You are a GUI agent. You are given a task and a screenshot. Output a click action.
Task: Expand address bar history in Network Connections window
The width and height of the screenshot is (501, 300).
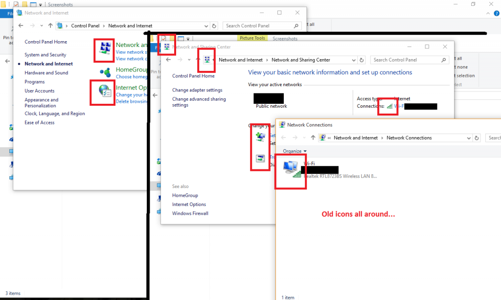[469, 138]
